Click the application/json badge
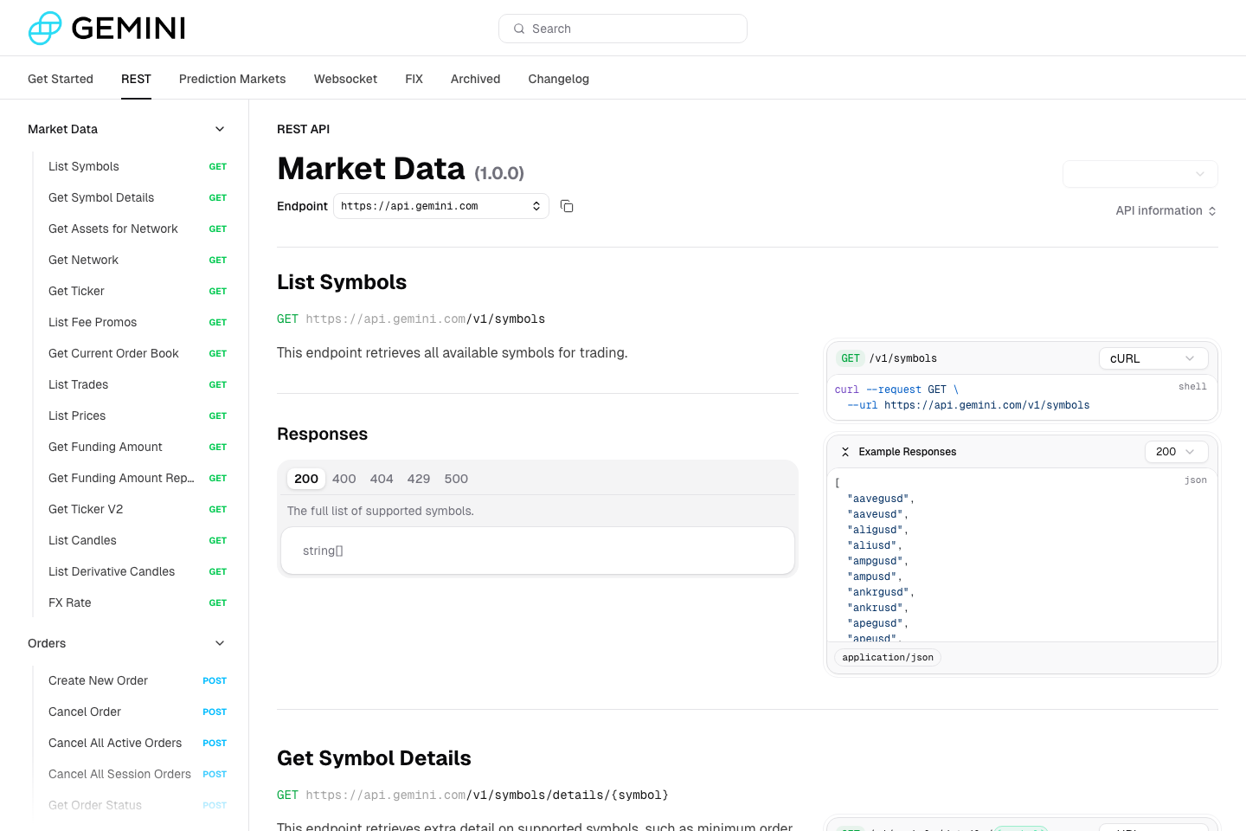 pyautogui.click(x=887, y=657)
